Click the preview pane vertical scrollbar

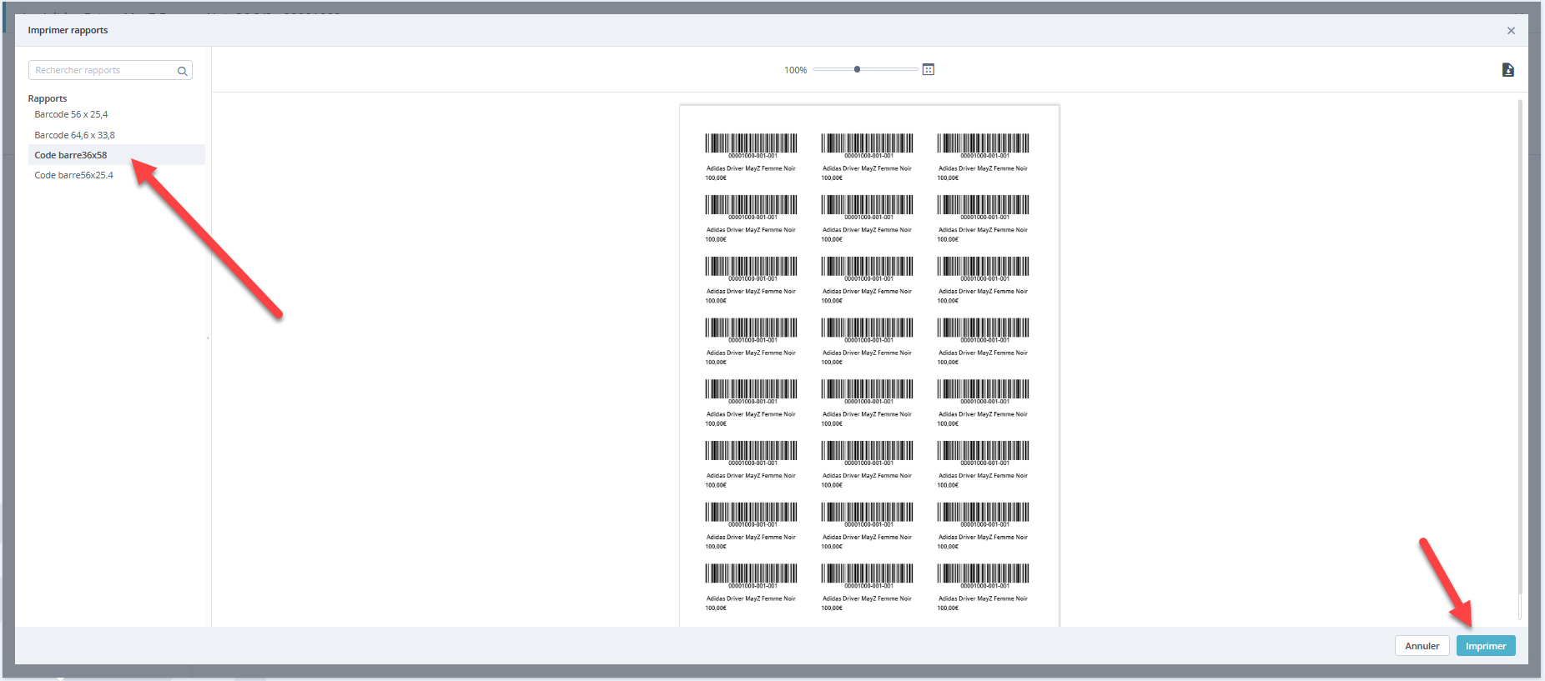pos(1520,346)
